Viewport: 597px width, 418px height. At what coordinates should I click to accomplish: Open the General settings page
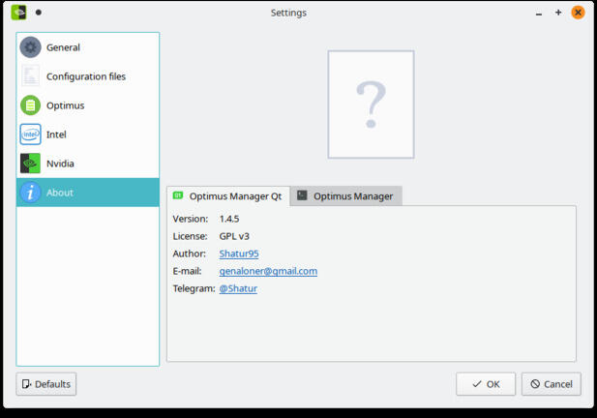click(x=88, y=47)
